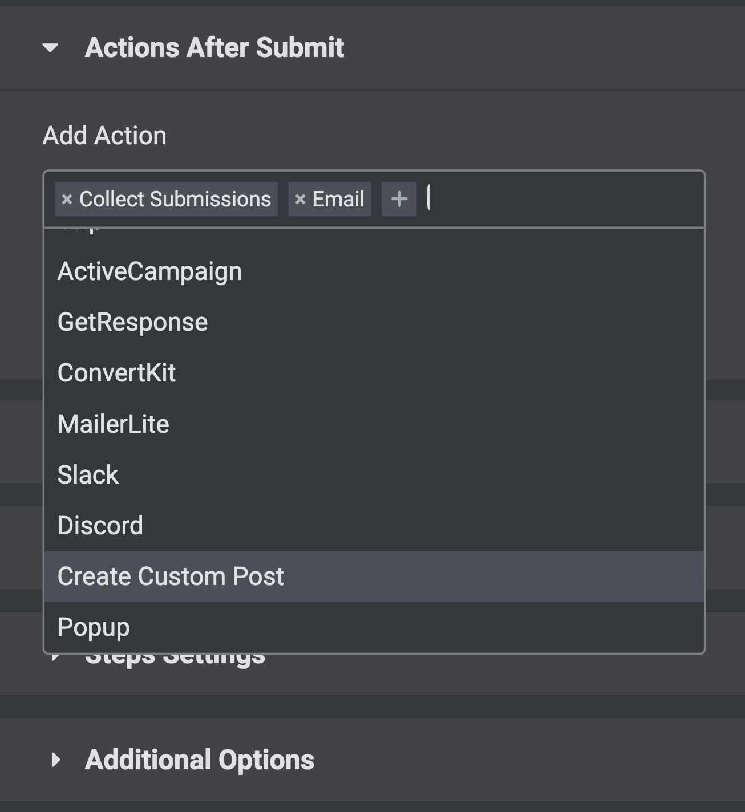Image resolution: width=745 pixels, height=812 pixels.
Task: Collapse the Actions After Submit arrow
Action: (x=50, y=48)
